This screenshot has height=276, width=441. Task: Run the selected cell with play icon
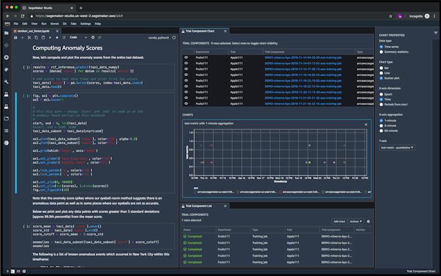coord(49,37)
